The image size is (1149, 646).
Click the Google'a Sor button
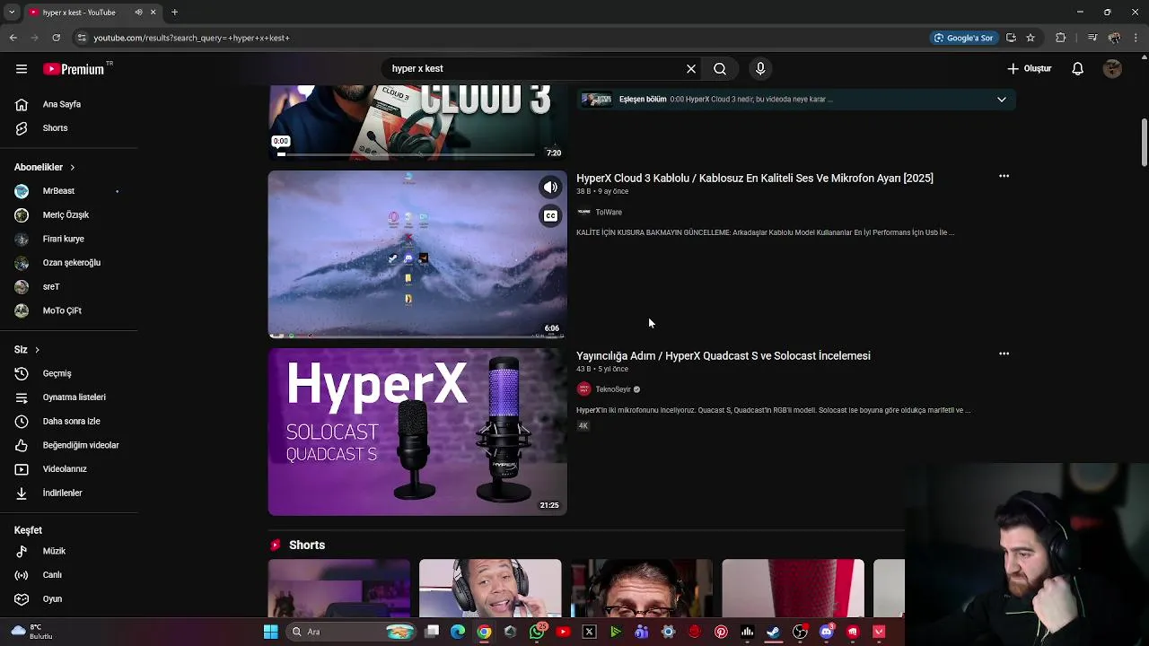tap(963, 38)
